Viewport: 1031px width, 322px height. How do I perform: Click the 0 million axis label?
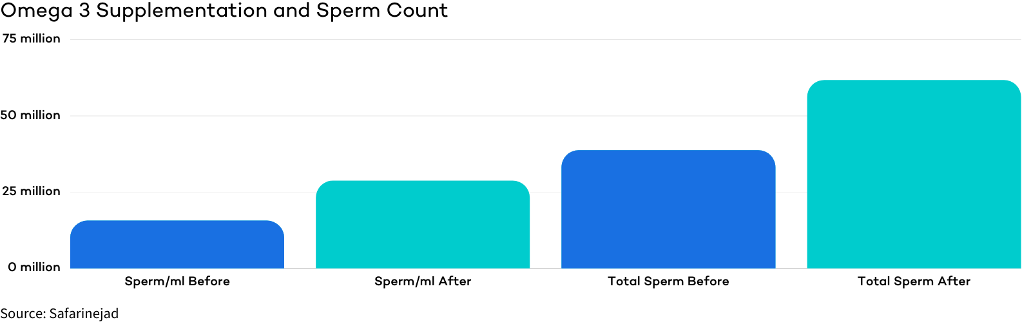(34, 267)
